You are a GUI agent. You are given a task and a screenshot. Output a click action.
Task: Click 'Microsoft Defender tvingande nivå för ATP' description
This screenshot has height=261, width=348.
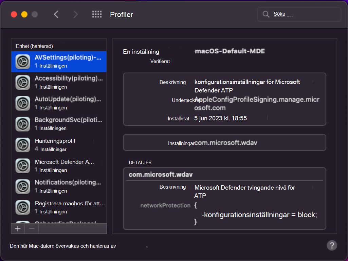[x=244, y=191]
